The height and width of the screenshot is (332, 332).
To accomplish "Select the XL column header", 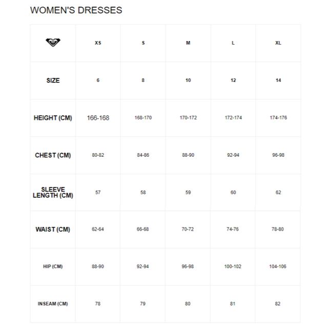I will coord(278,43).
